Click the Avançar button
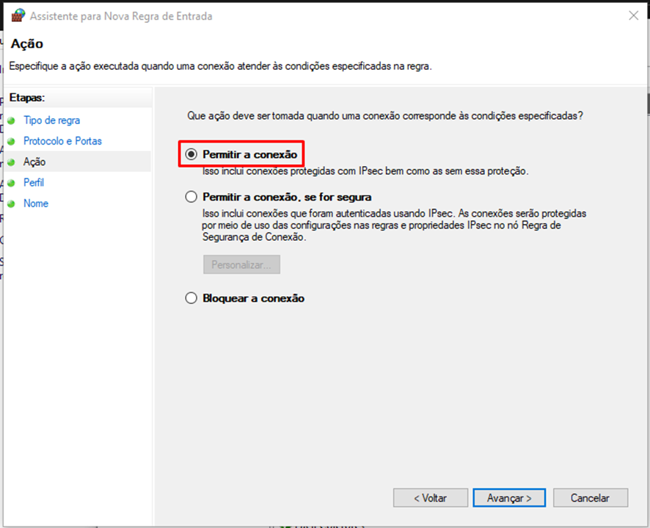650x528 pixels. tap(509, 498)
